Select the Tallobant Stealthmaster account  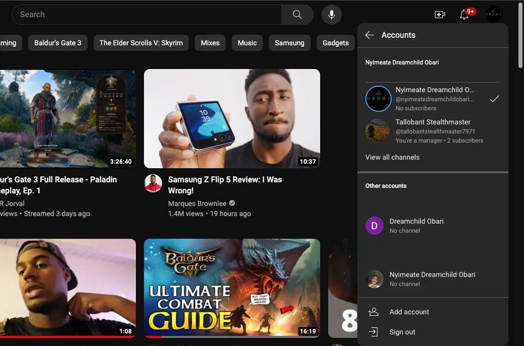click(433, 131)
